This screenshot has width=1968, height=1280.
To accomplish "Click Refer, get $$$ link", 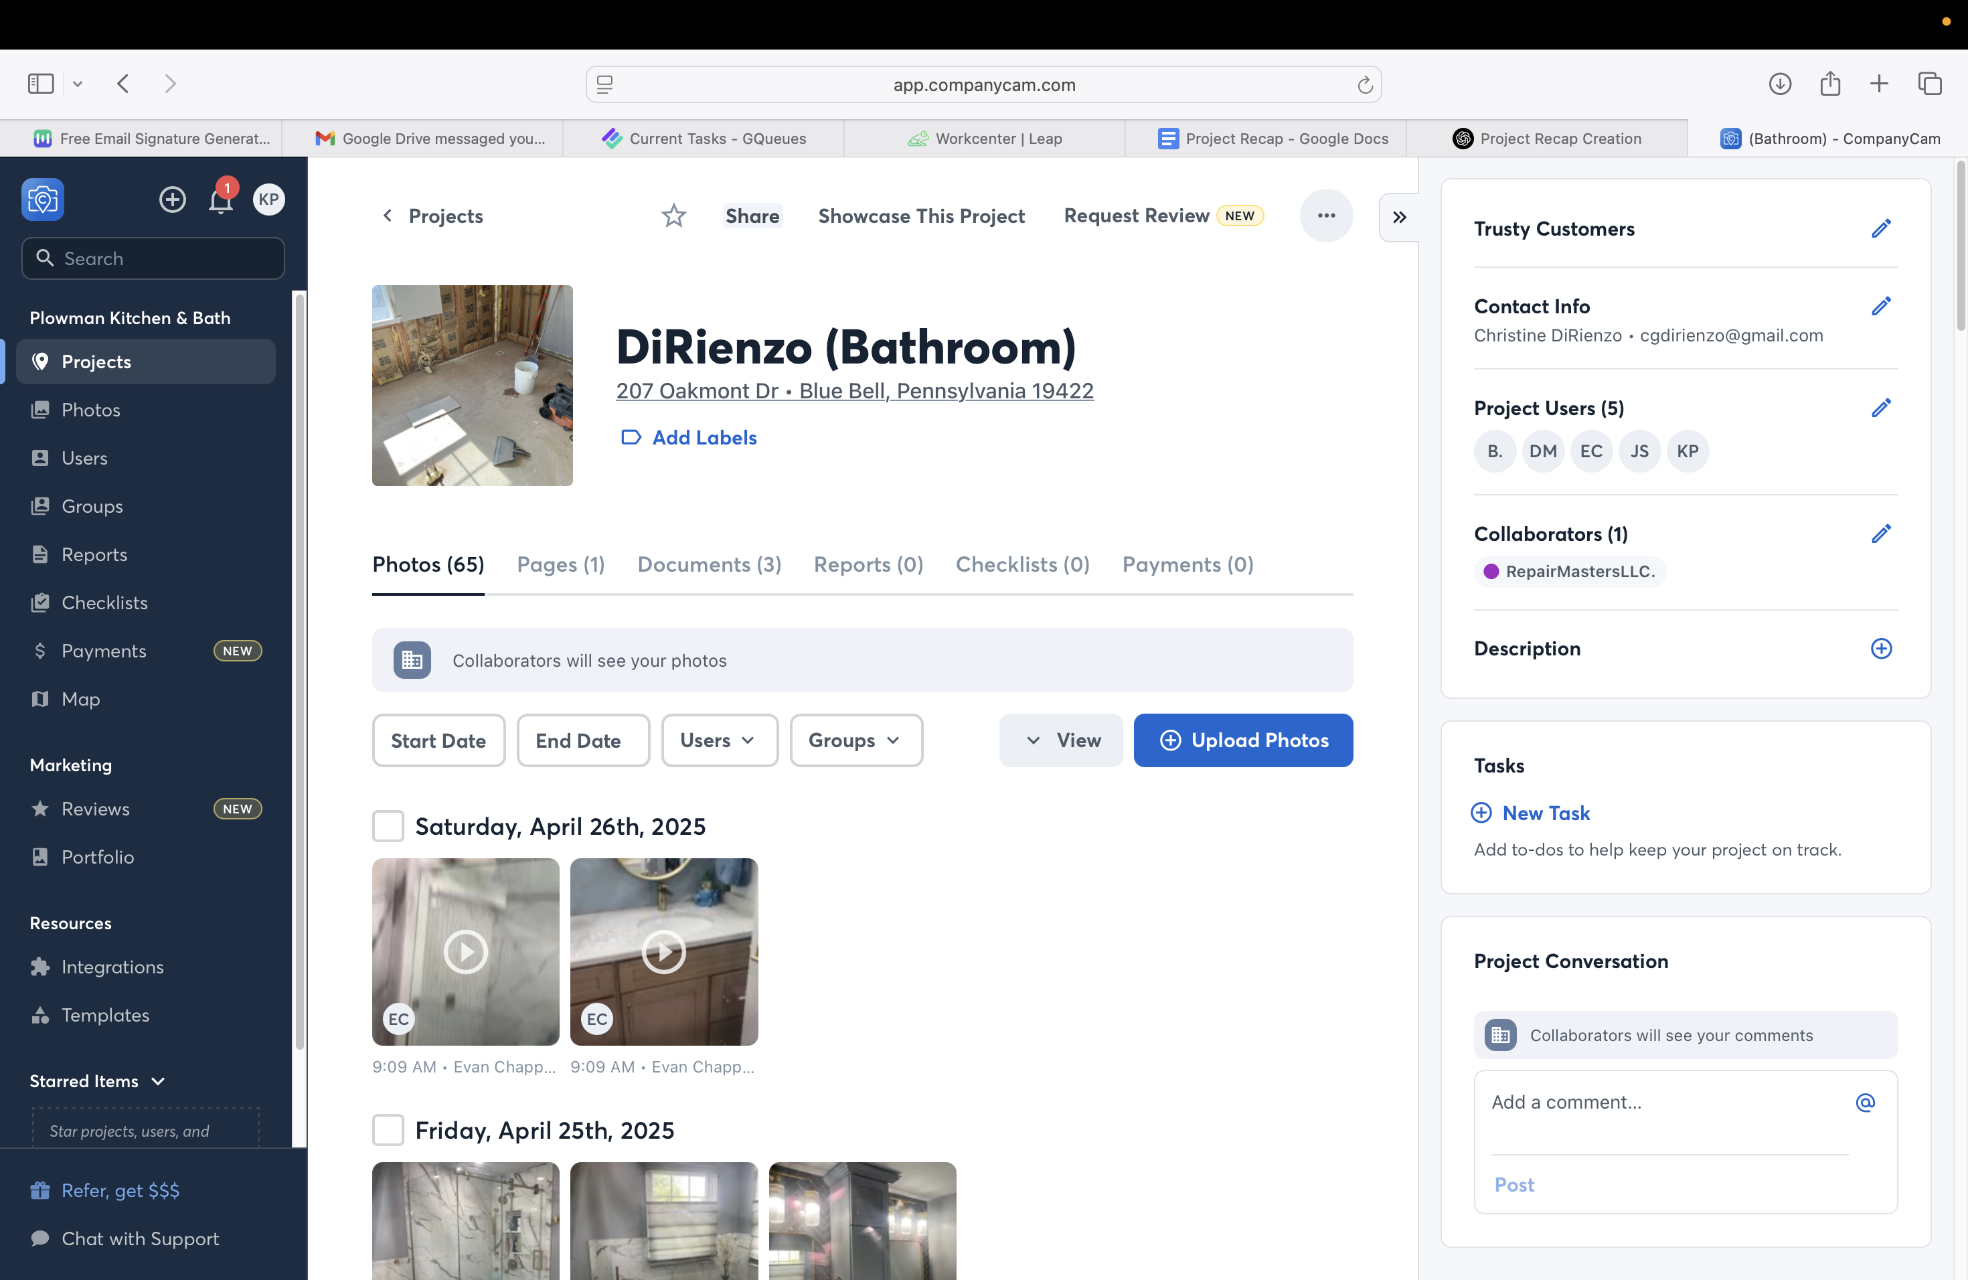I will pos(105,1190).
